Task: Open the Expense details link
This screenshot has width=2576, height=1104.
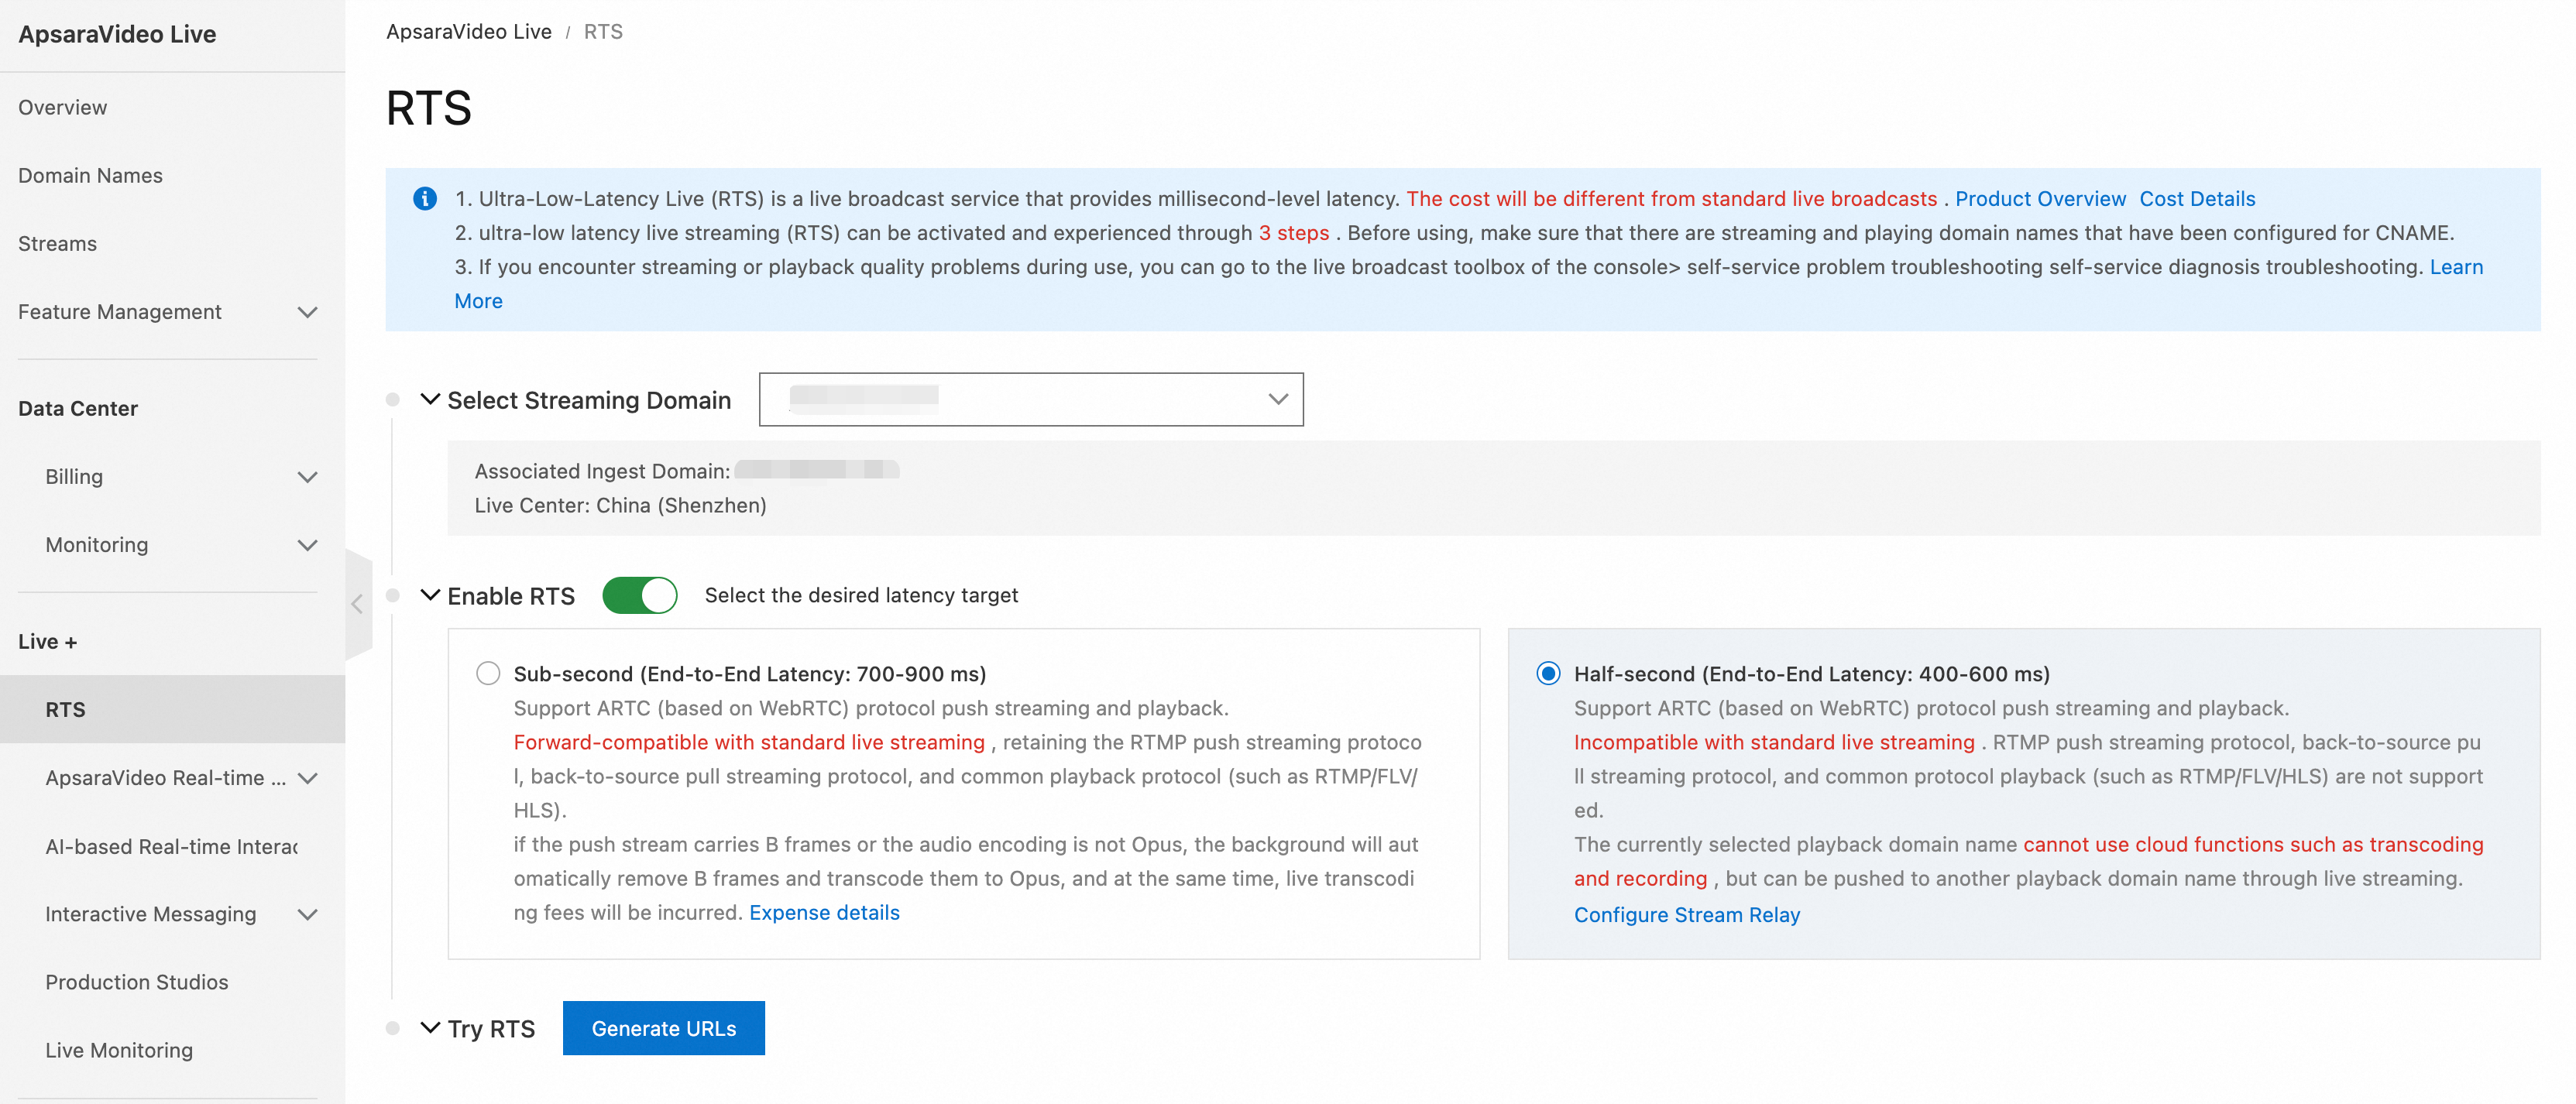Action: click(824, 912)
